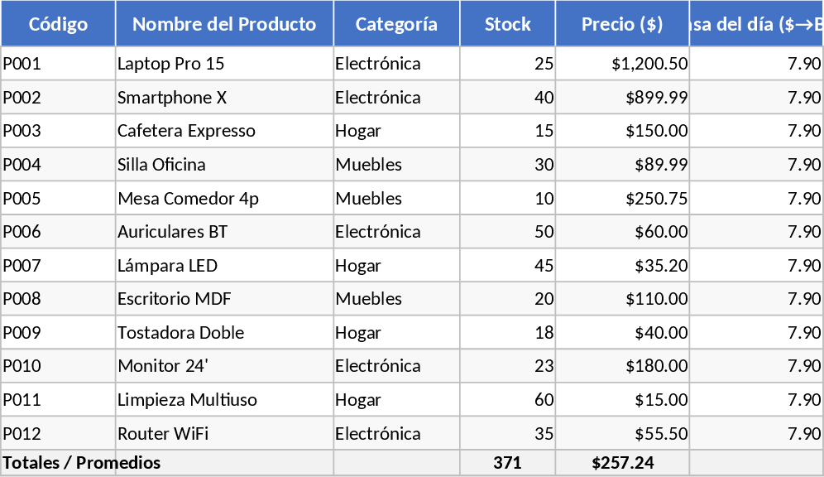Click the $89.99 price cell
This screenshot has height=477, width=824.
tap(622, 165)
